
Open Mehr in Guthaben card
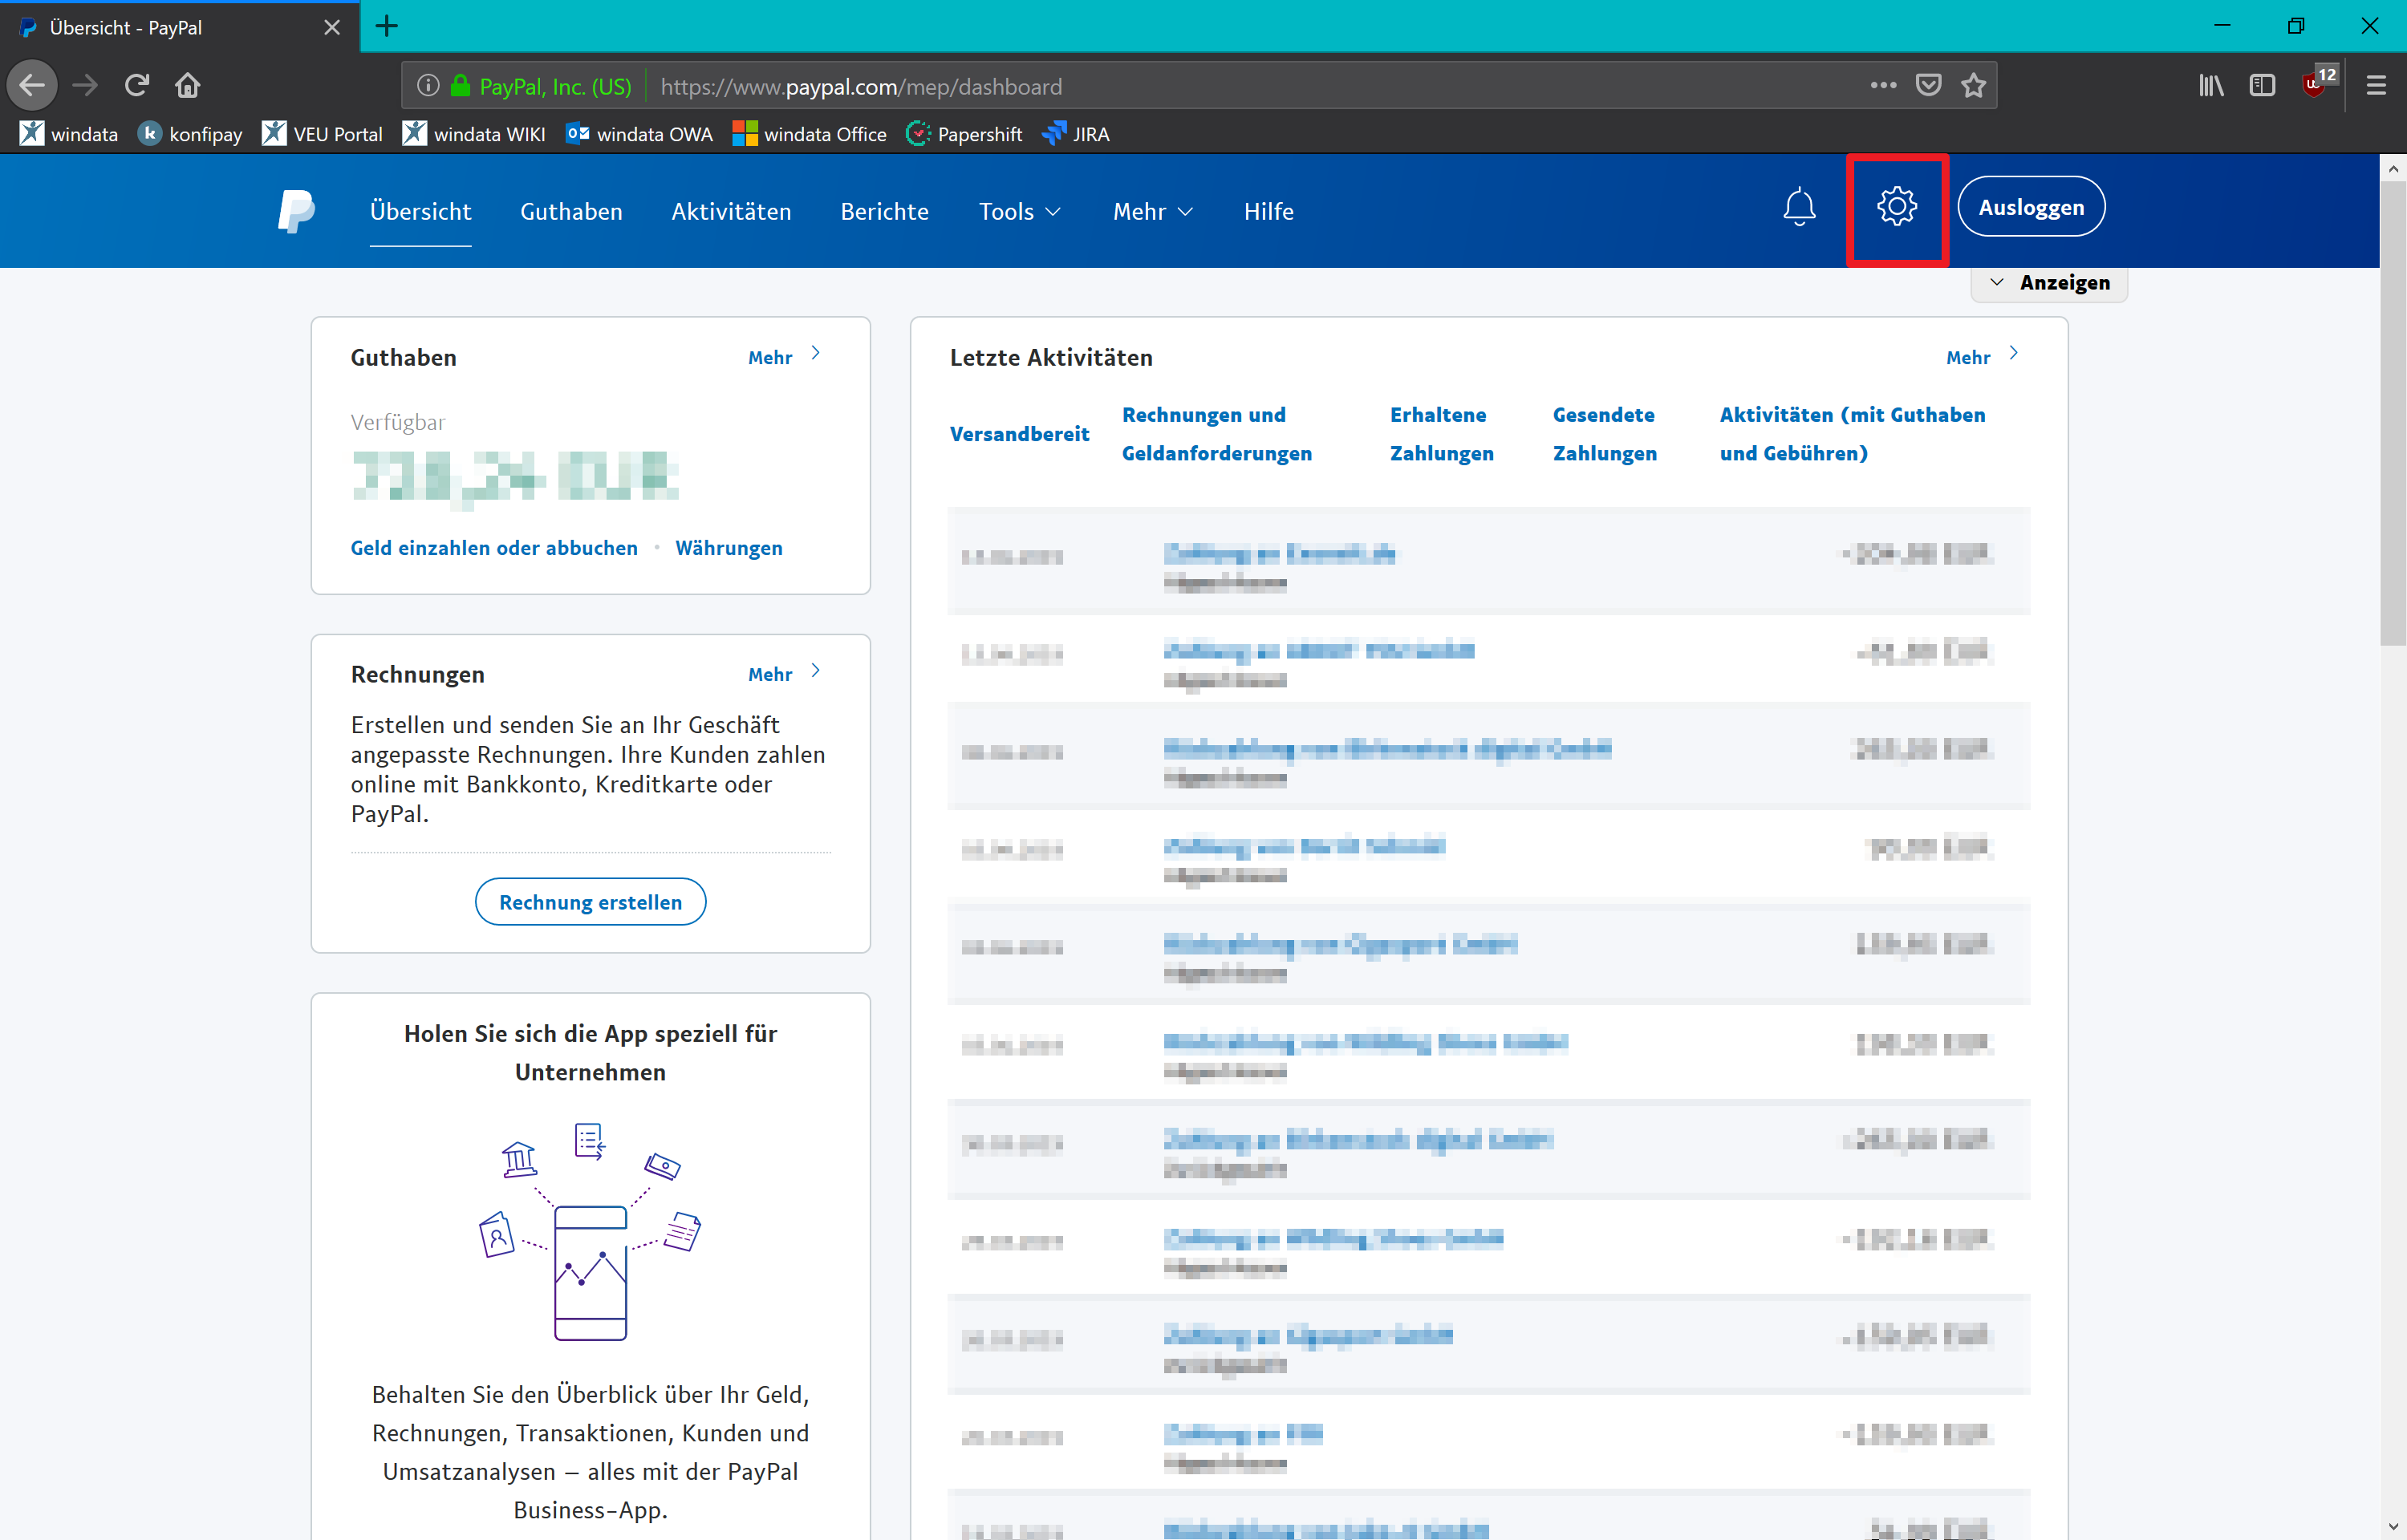784,357
